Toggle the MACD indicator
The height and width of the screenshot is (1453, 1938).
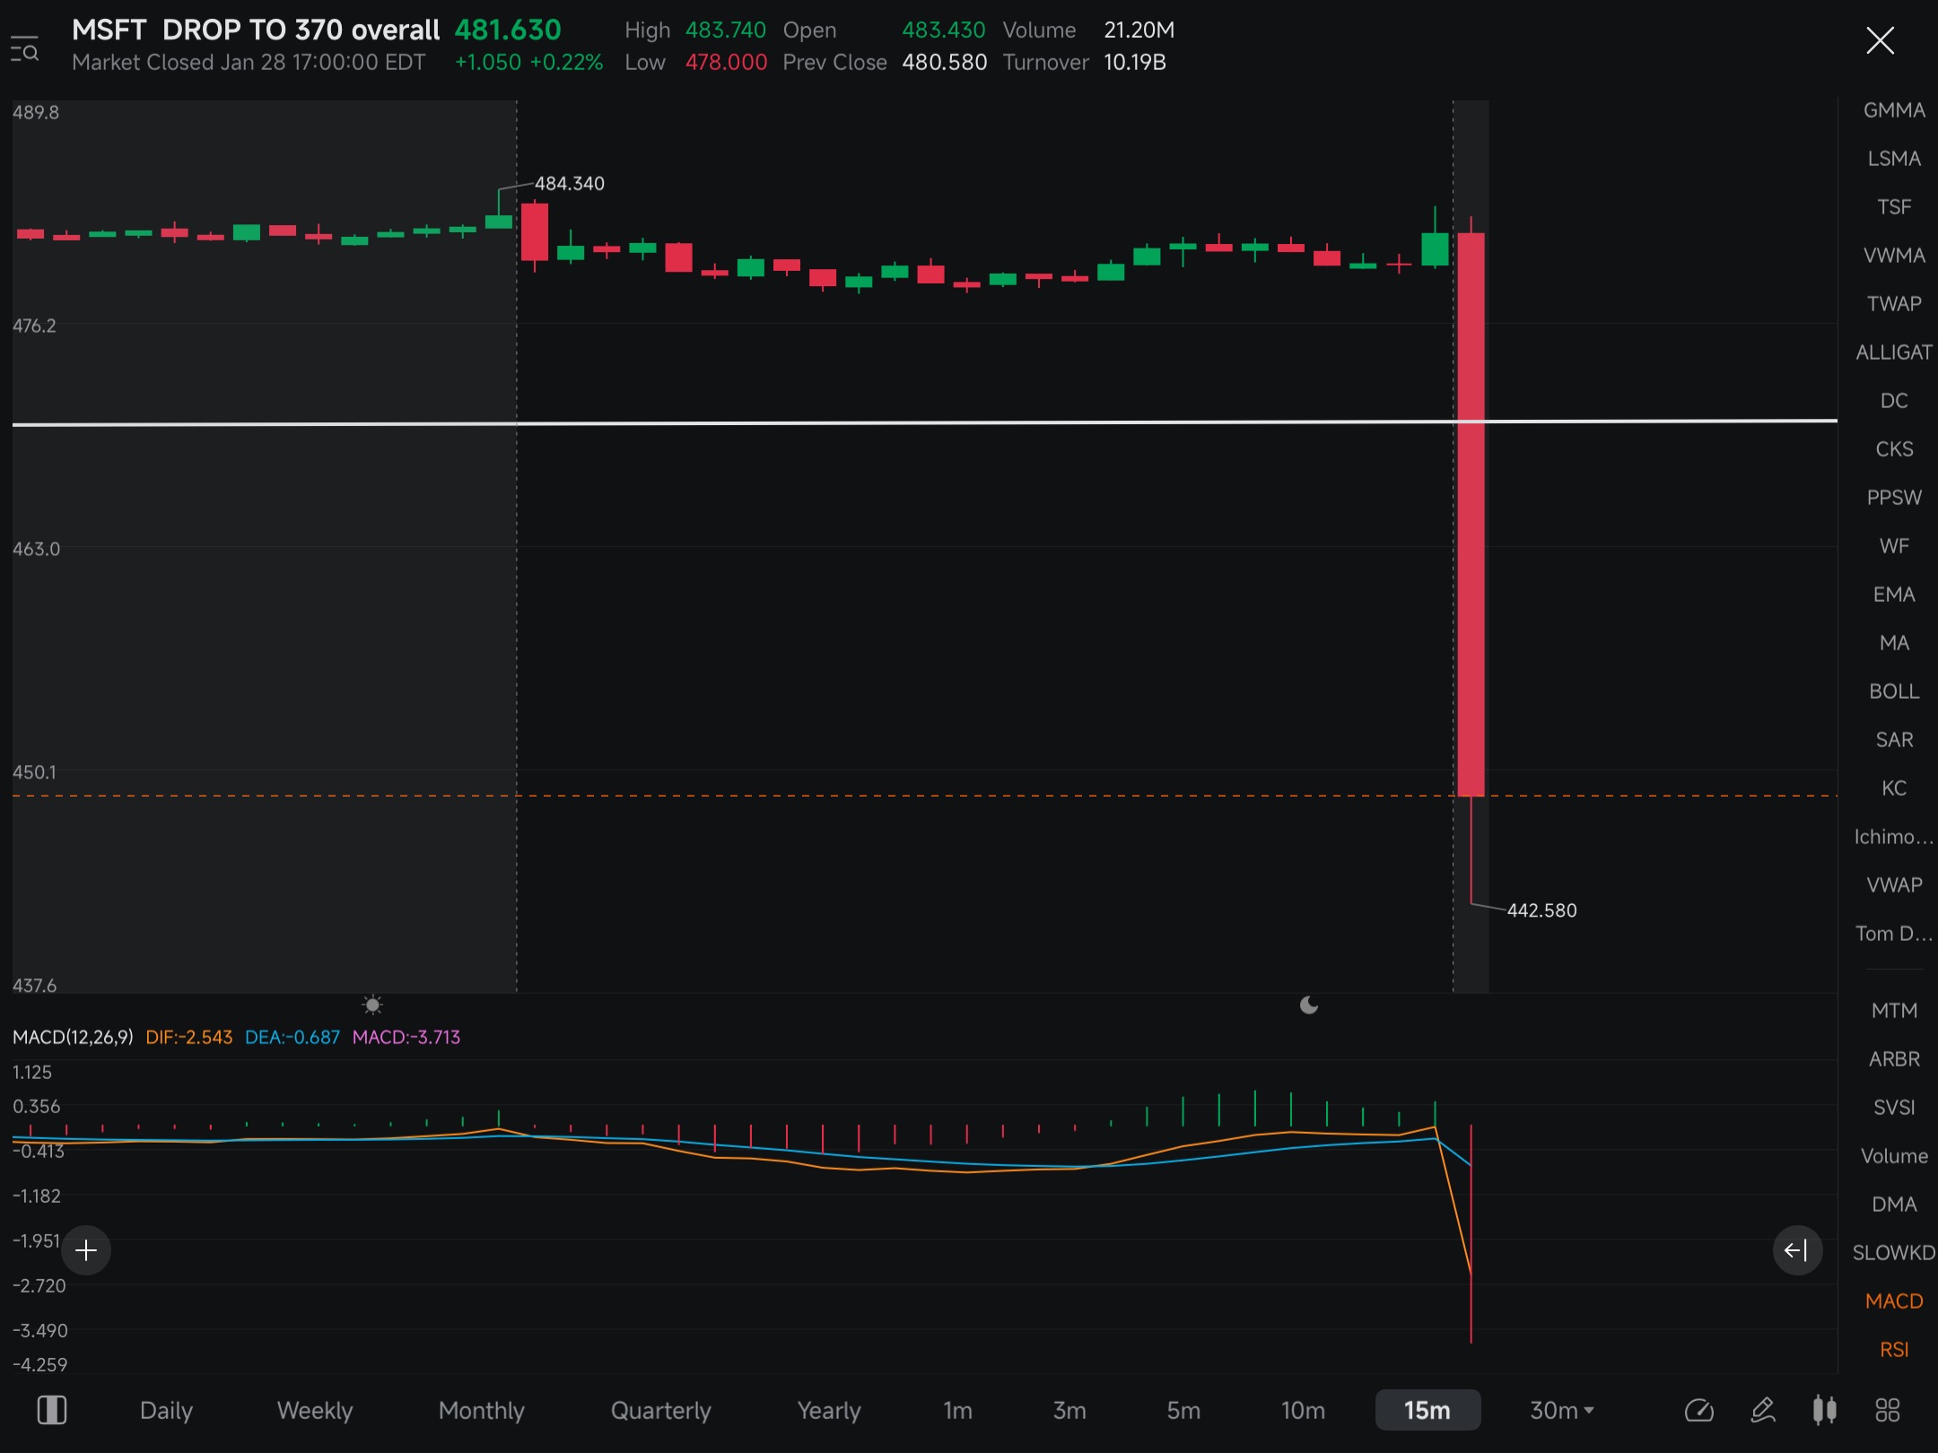(1893, 1301)
